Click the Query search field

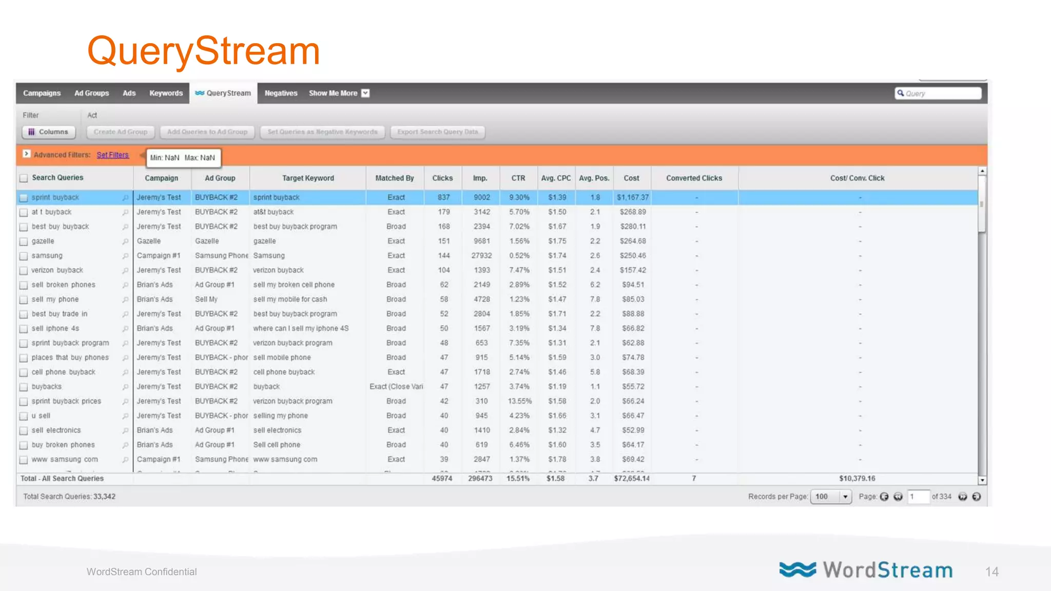pos(938,93)
